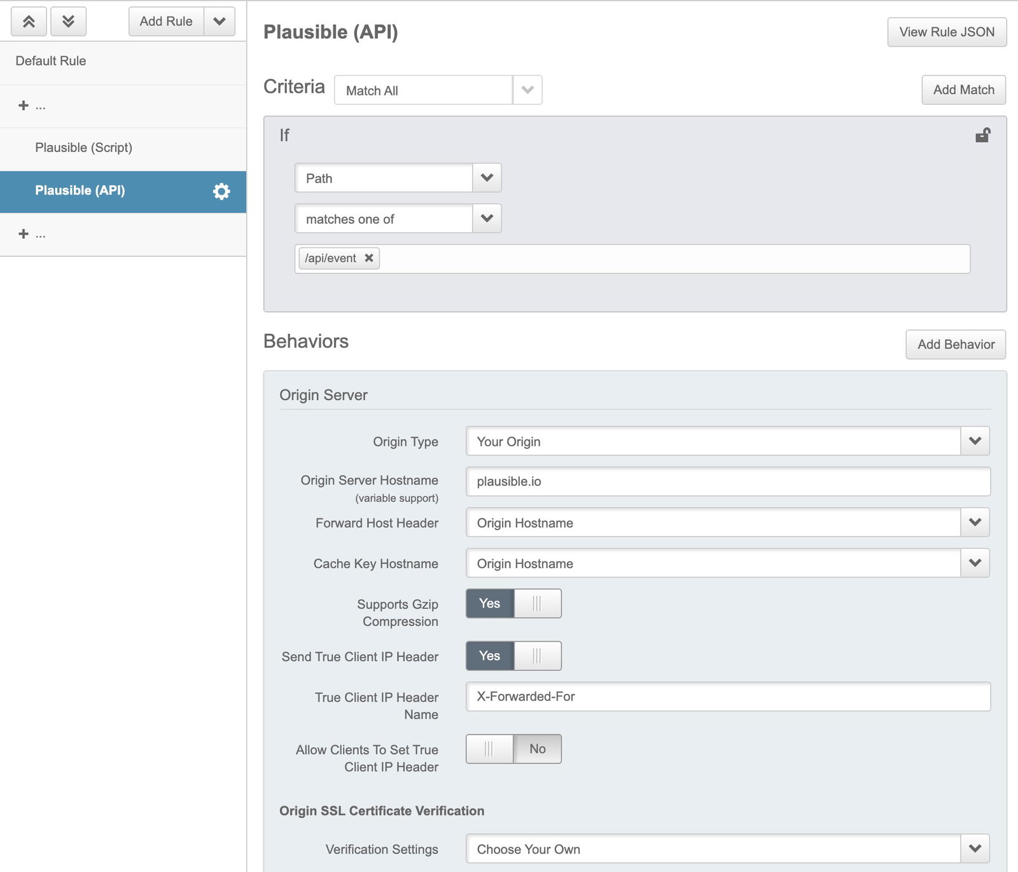Toggle Send True Client IP Header switch
Image resolution: width=1018 pixels, height=872 pixels.
pos(513,656)
